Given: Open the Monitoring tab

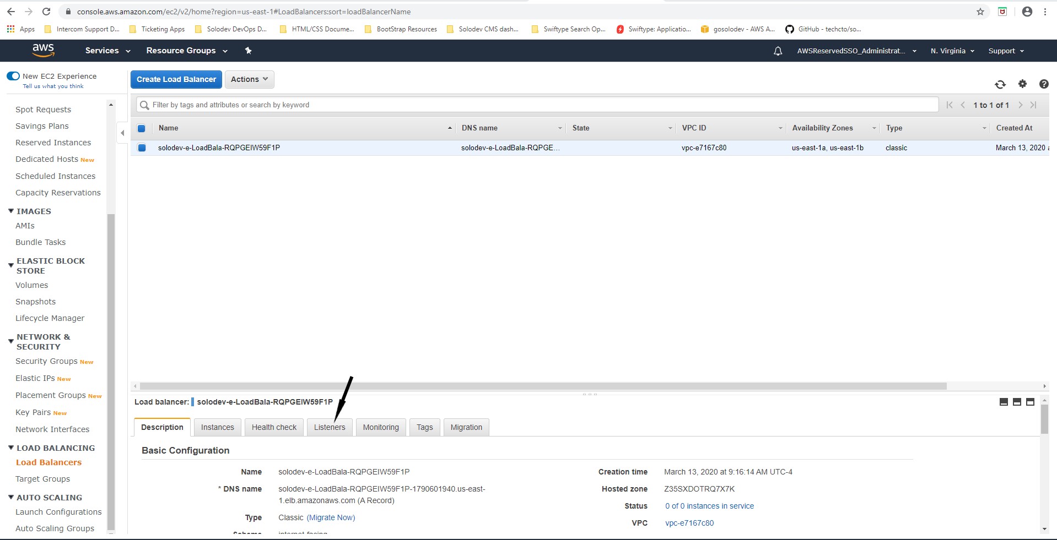Looking at the screenshot, I should [381, 427].
